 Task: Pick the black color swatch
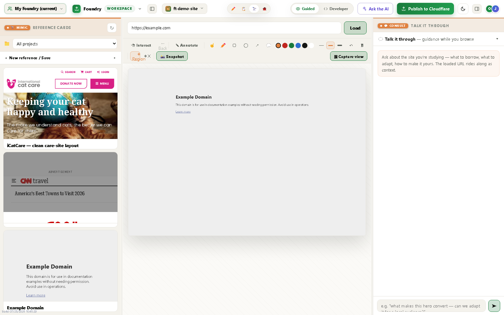click(x=305, y=45)
